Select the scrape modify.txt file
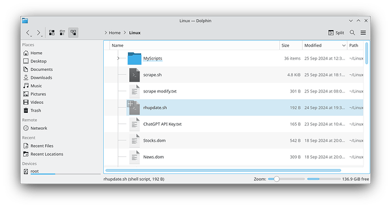Image resolution: width=391 pixels, height=208 pixels. click(160, 91)
